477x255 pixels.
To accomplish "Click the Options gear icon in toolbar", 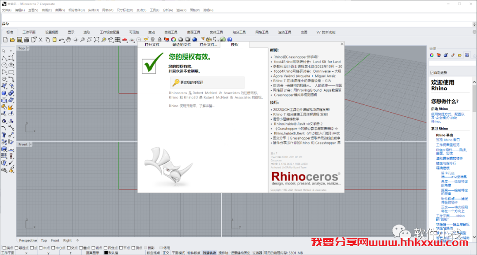I will tap(208, 40).
